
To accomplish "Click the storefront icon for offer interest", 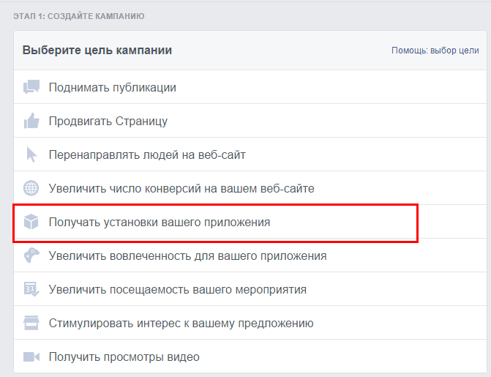I will 31,323.
